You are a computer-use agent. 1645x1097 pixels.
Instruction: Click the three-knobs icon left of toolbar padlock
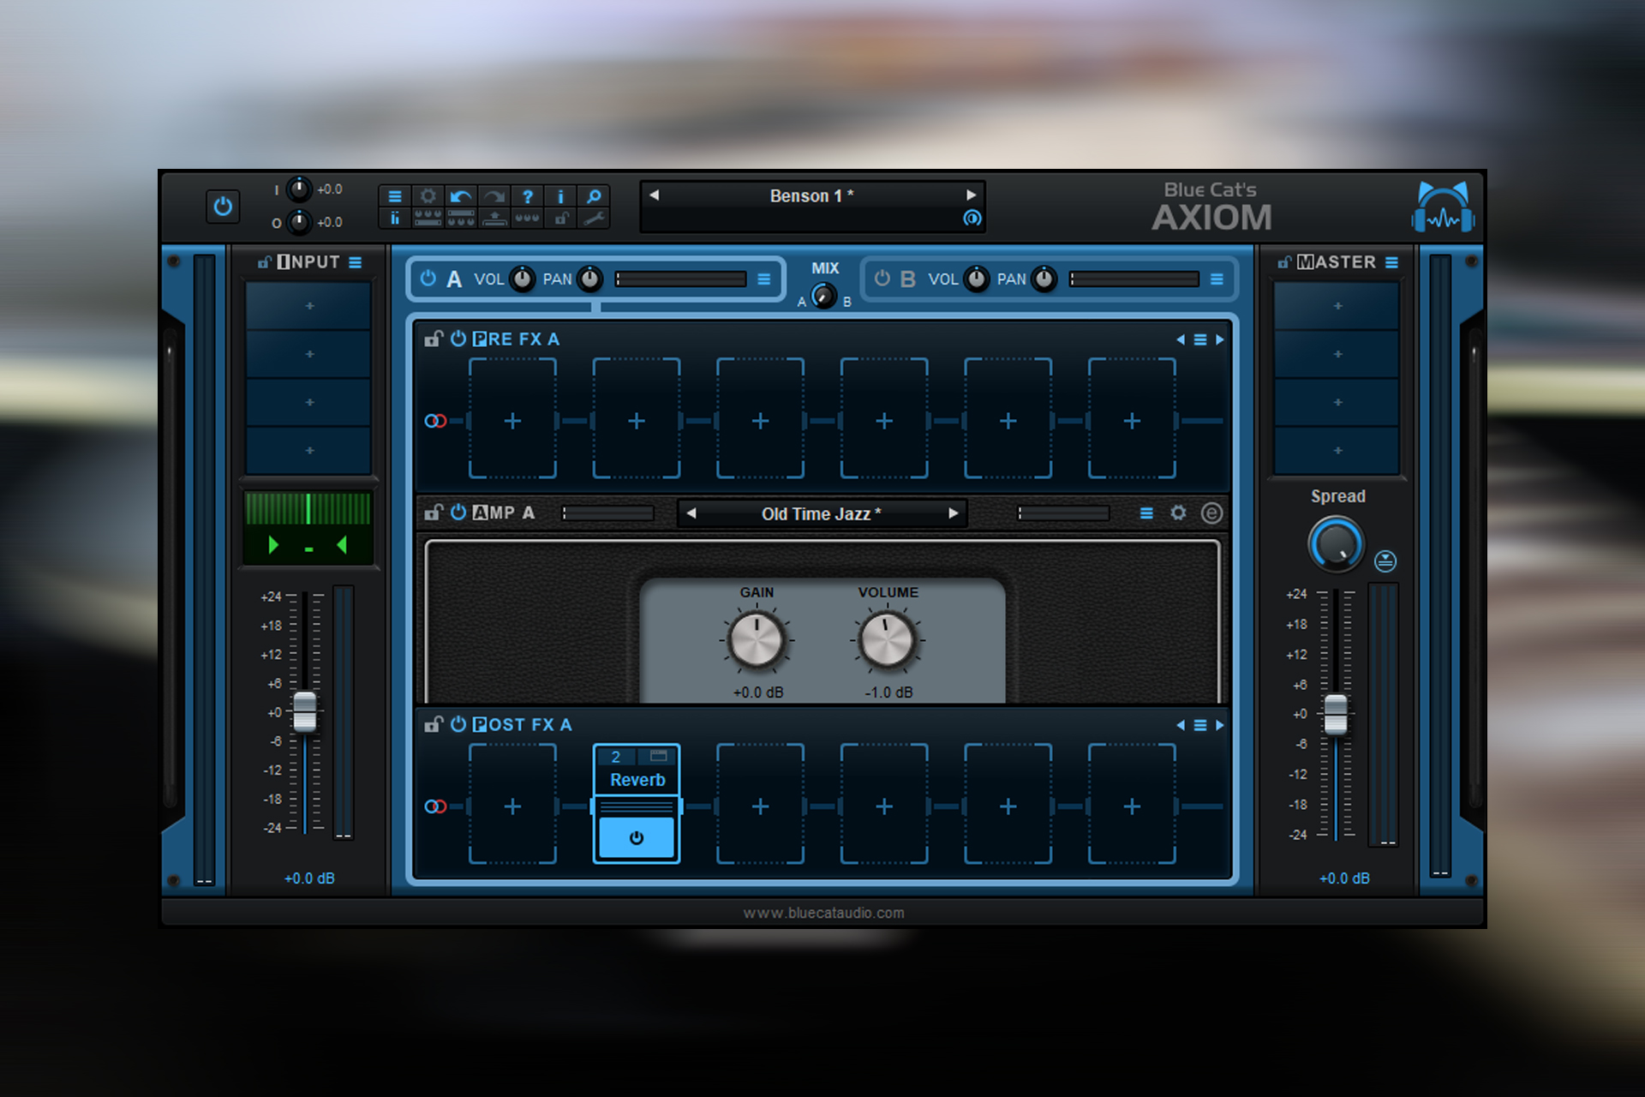[x=528, y=219]
